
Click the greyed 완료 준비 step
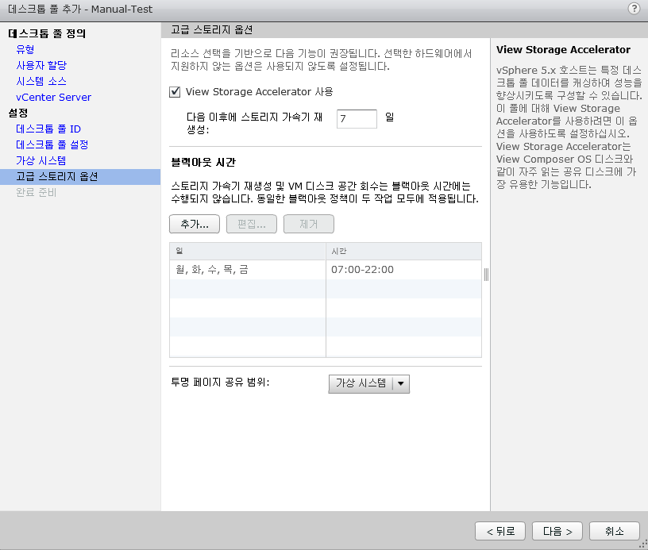pyautogui.click(x=36, y=192)
